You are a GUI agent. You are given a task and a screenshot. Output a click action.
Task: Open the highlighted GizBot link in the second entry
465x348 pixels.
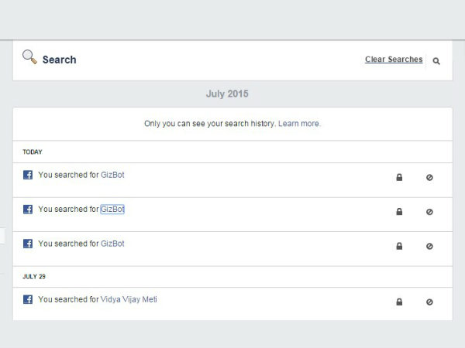112,209
